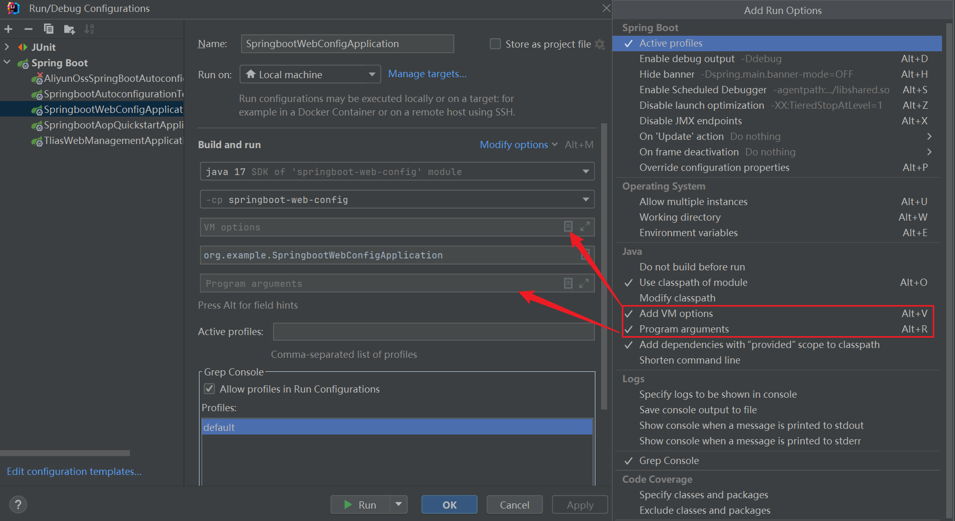This screenshot has width=955, height=521.
Task: Open On frame deactivation submenu
Action: [x=777, y=152]
